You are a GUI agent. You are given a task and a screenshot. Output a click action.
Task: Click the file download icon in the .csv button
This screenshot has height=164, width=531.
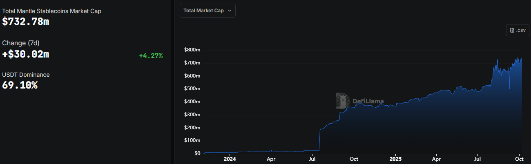click(x=512, y=30)
